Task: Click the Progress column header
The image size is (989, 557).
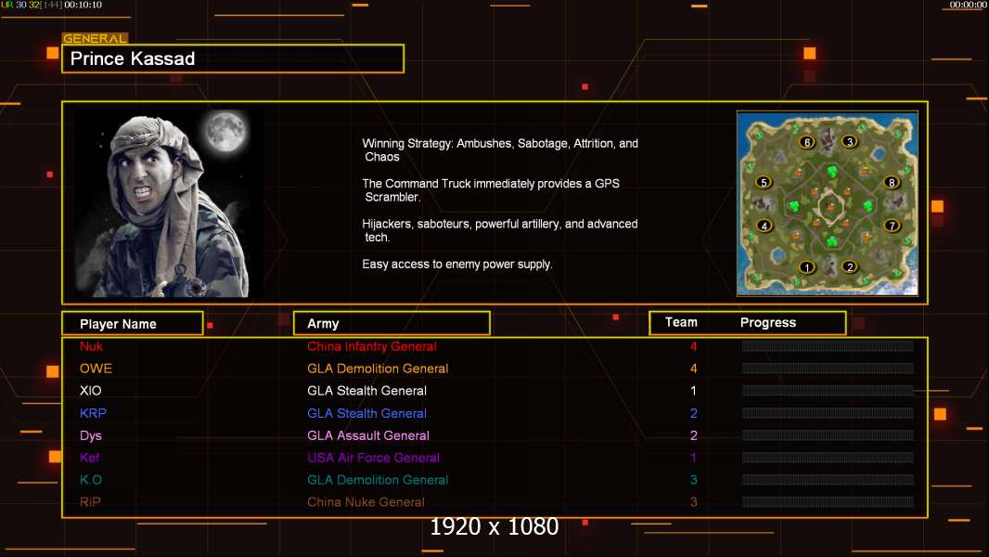Action: [x=768, y=322]
